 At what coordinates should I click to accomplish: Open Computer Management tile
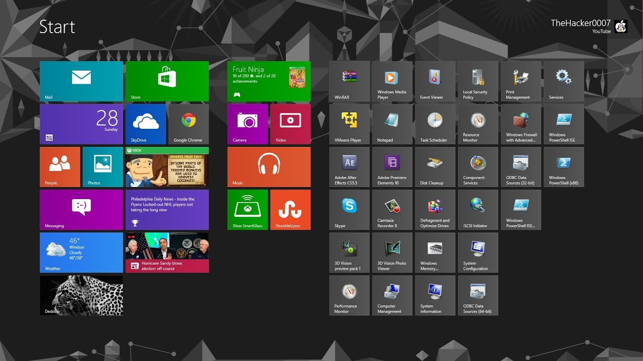tap(392, 295)
